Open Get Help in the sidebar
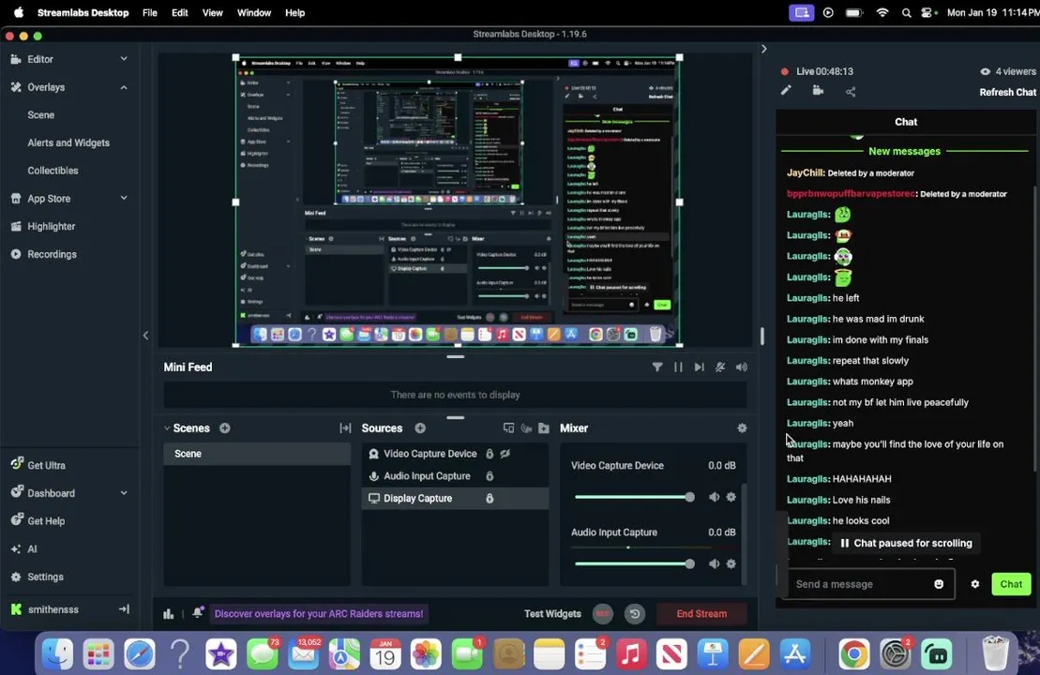The image size is (1040, 675). [x=46, y=520]
